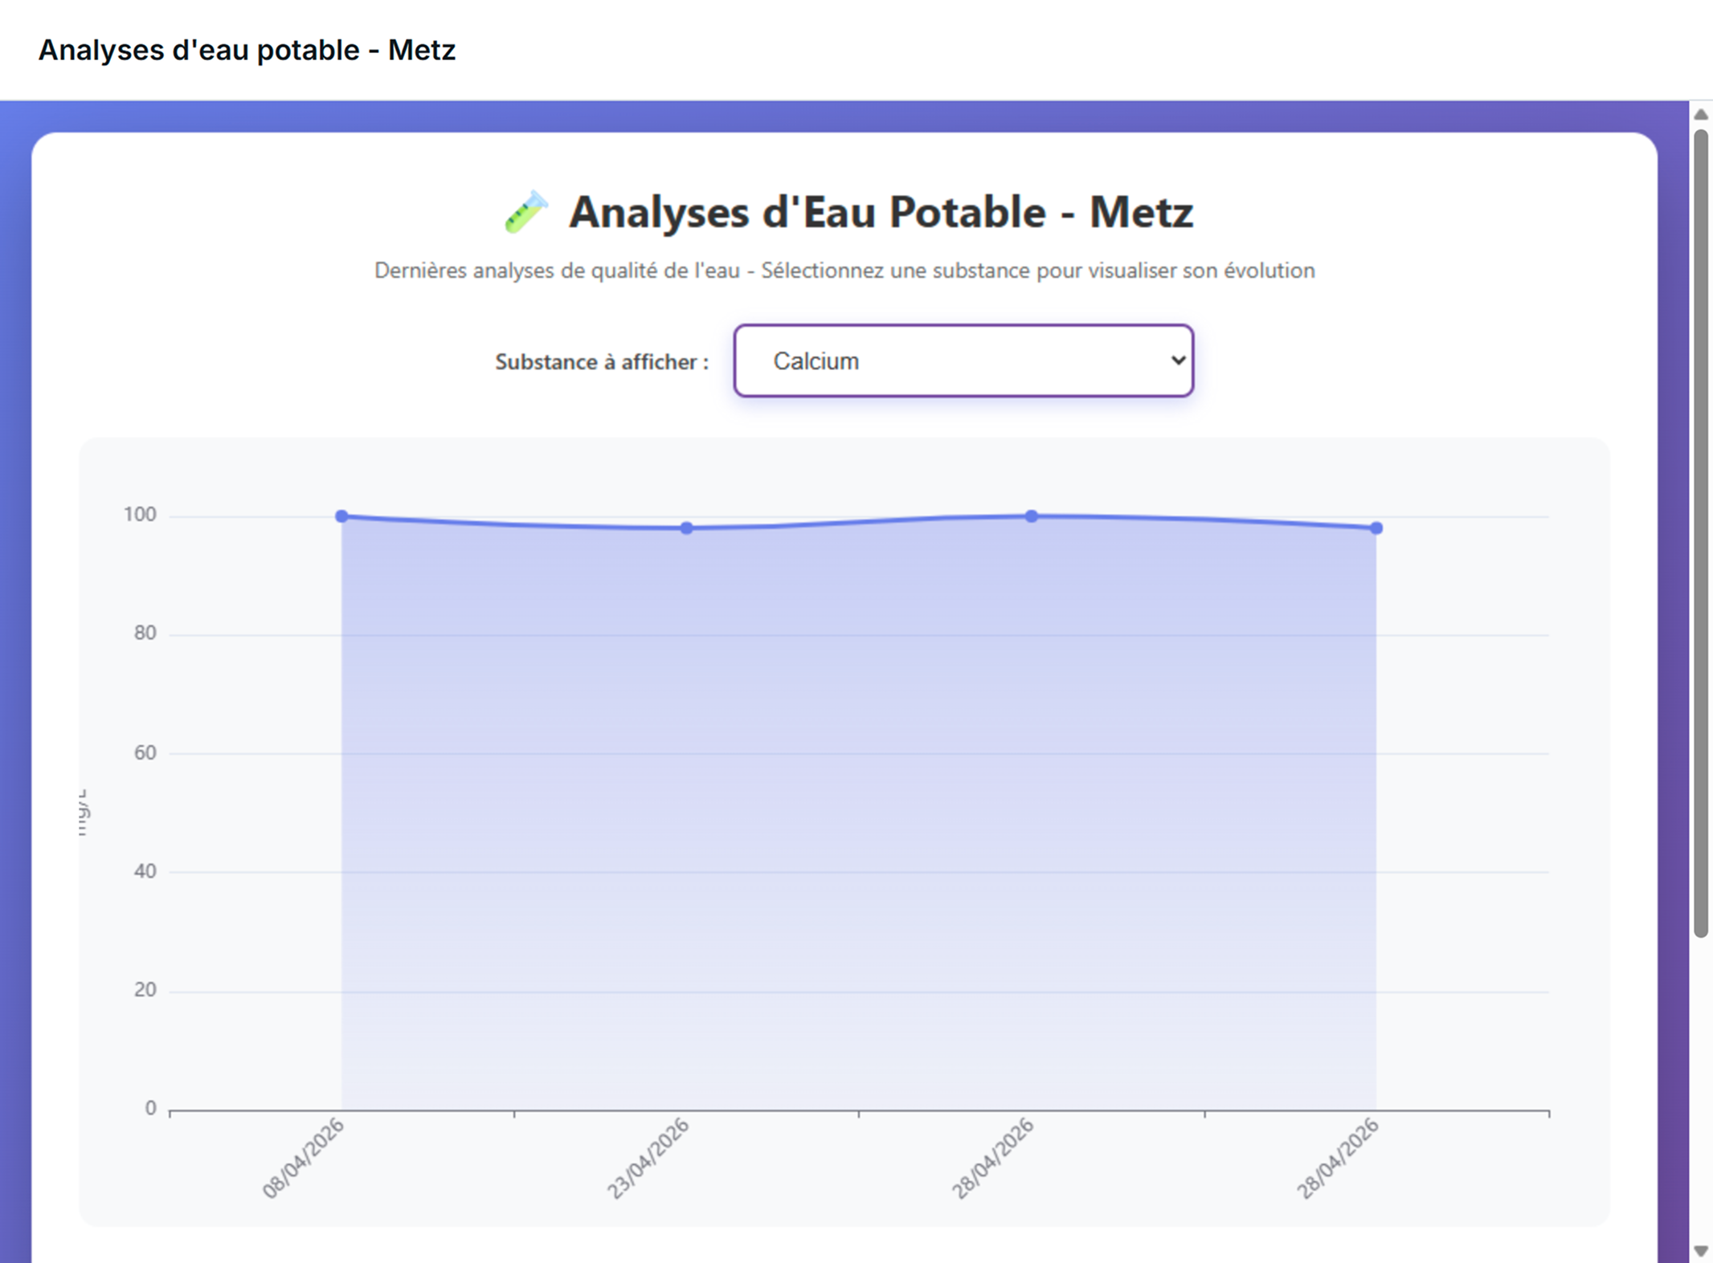Click the x-axis date label "08/04/2026"

pos(304,1158)
